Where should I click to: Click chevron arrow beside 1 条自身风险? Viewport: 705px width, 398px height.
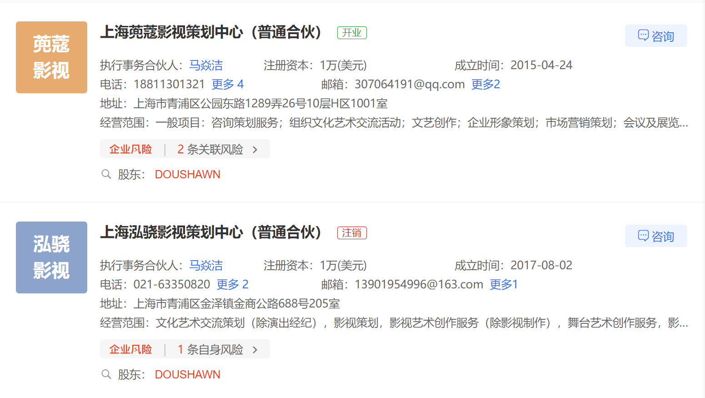(255, 350)
